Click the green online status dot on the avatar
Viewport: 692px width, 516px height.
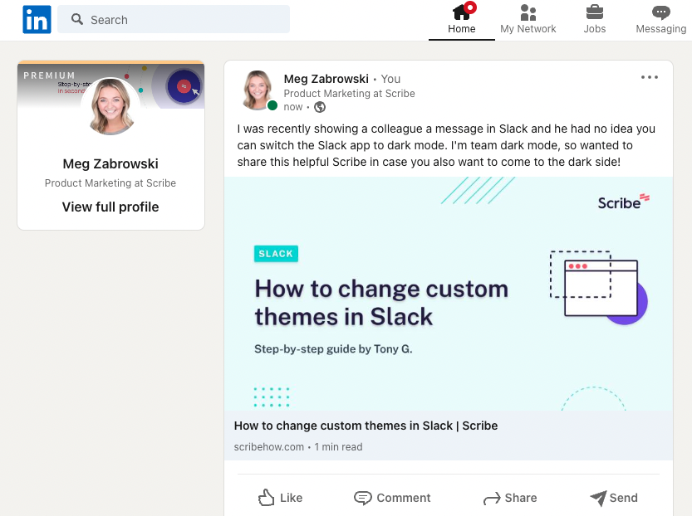(272, 105)
